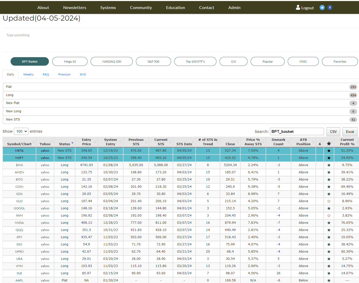The width and height of the screenshot is (359, 283).
Task: Select the Popular filter button
Action: pyautogui.click(x=268, y=62)
